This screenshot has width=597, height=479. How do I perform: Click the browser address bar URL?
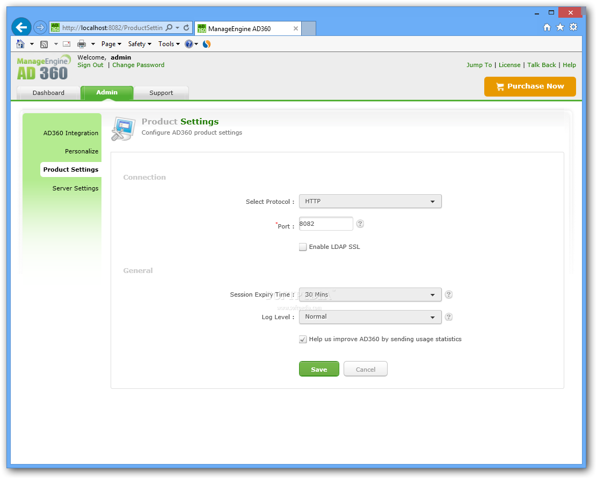click(x=112, y=28)
